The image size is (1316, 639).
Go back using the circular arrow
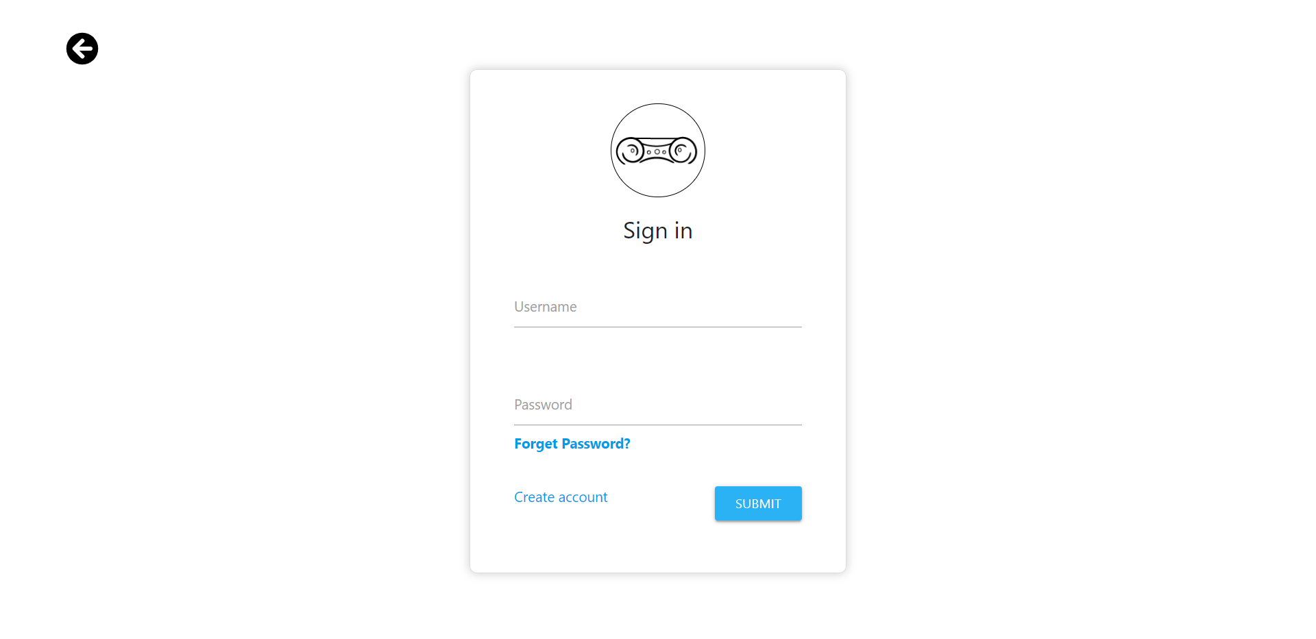(82, 49)
